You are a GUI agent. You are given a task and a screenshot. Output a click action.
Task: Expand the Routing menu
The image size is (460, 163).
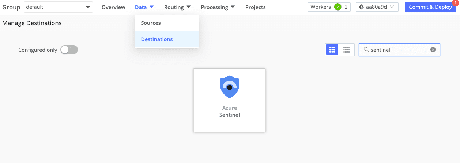coord(177,7)
